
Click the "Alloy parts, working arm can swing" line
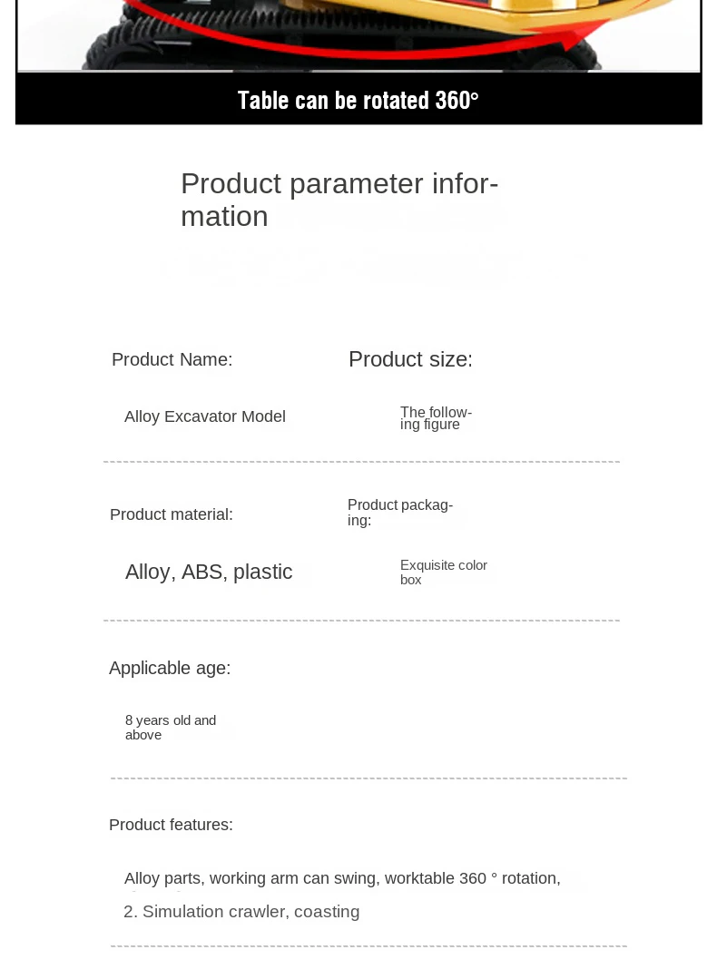click(342, 878)
